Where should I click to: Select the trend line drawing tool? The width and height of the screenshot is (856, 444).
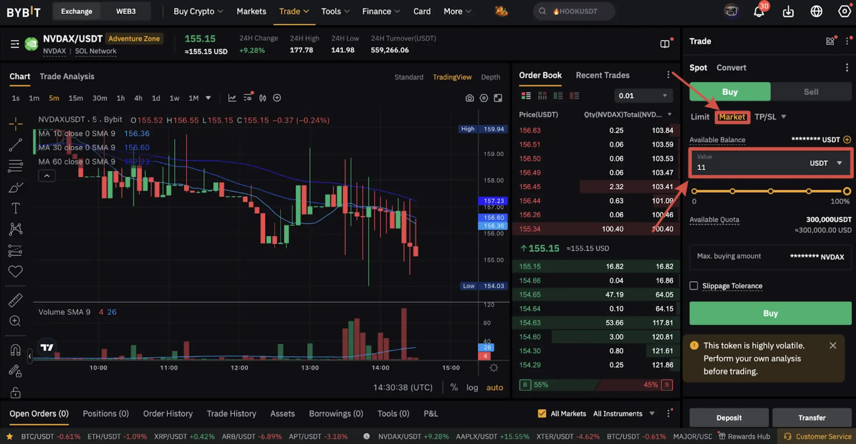(x=16, y=145)
